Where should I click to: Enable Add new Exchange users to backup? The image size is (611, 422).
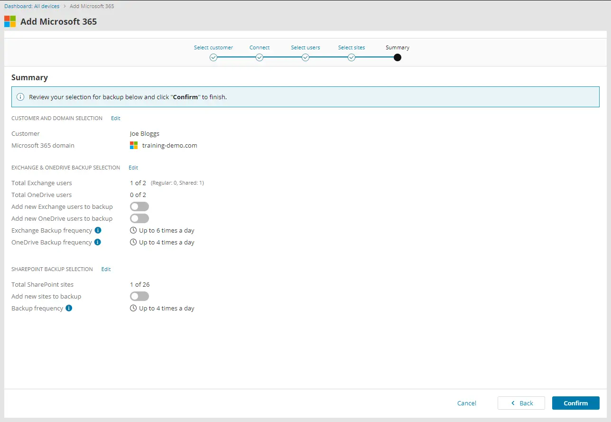point(139,206)
